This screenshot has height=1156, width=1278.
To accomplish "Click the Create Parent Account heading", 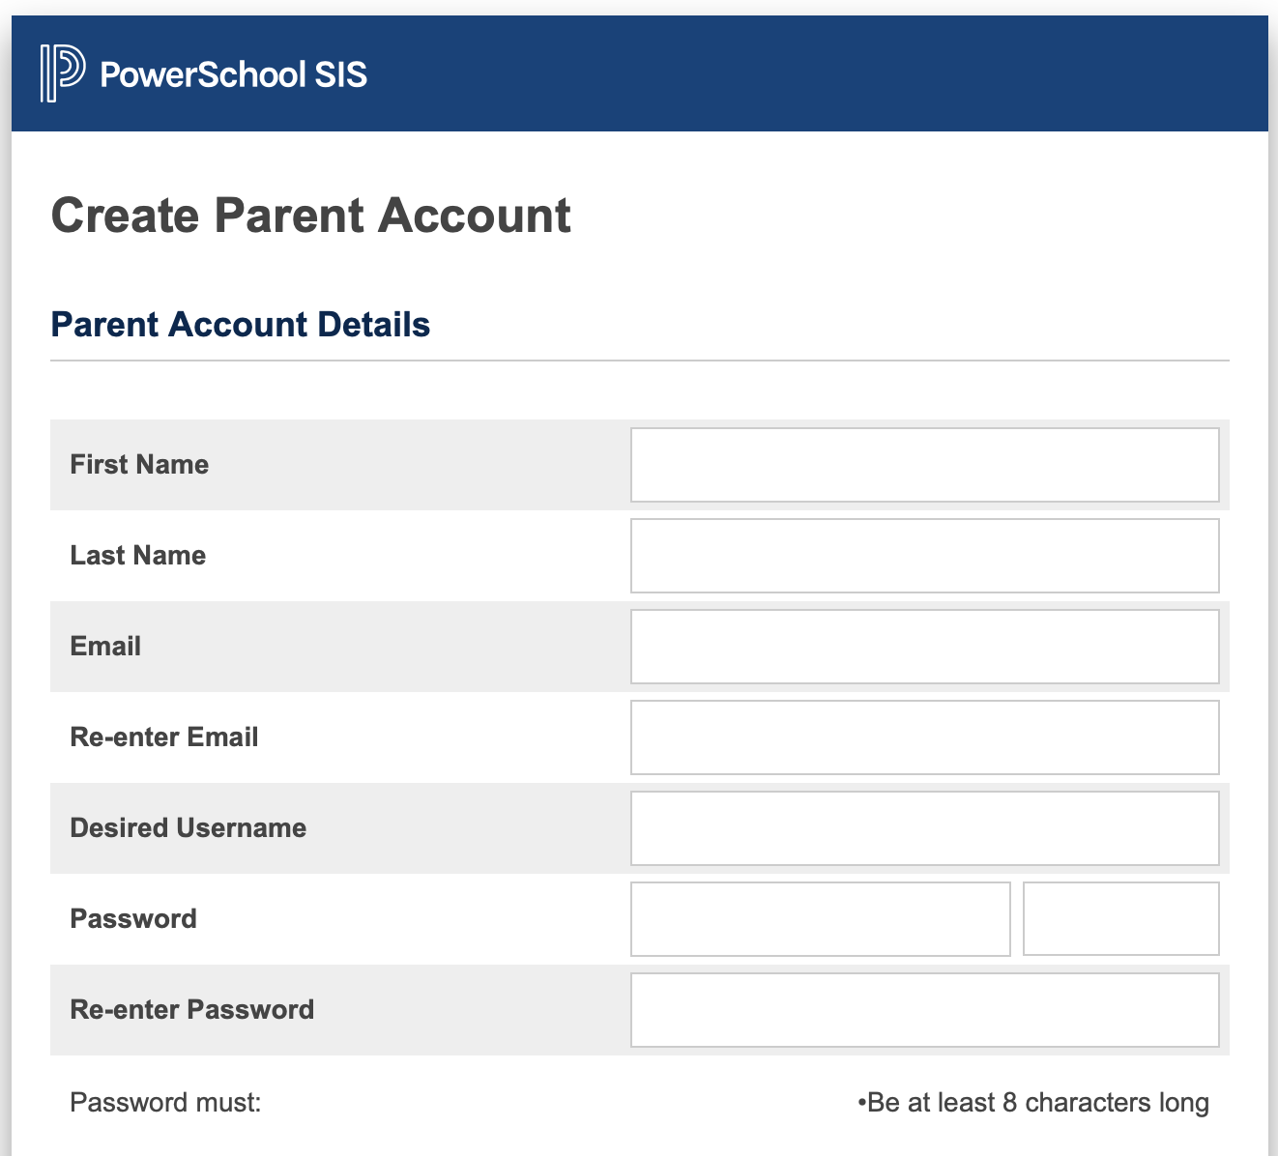I will (310, 216).
